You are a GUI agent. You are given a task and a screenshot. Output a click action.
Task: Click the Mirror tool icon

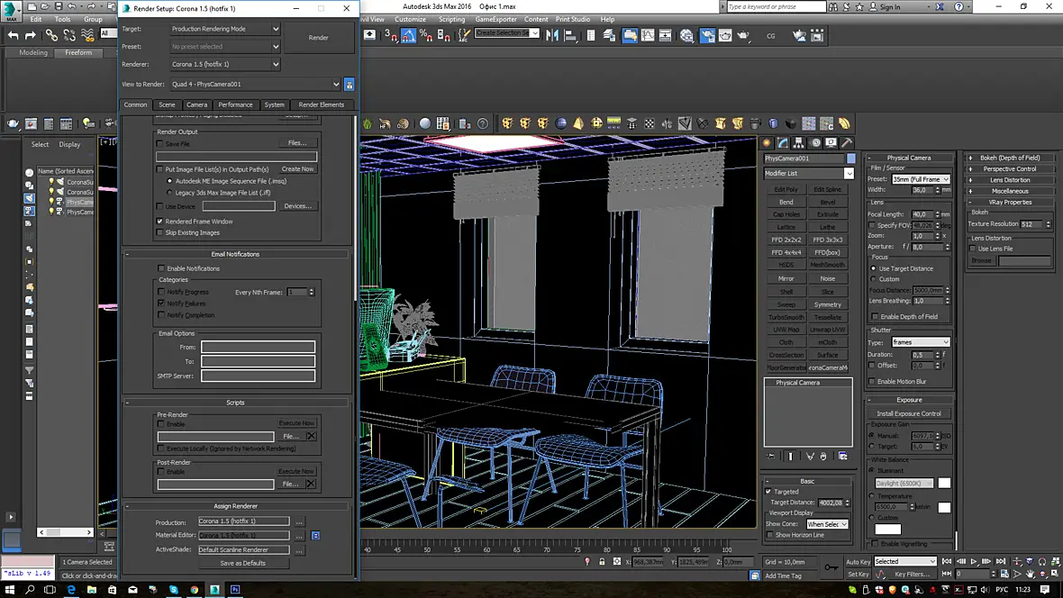pos(552,35)
